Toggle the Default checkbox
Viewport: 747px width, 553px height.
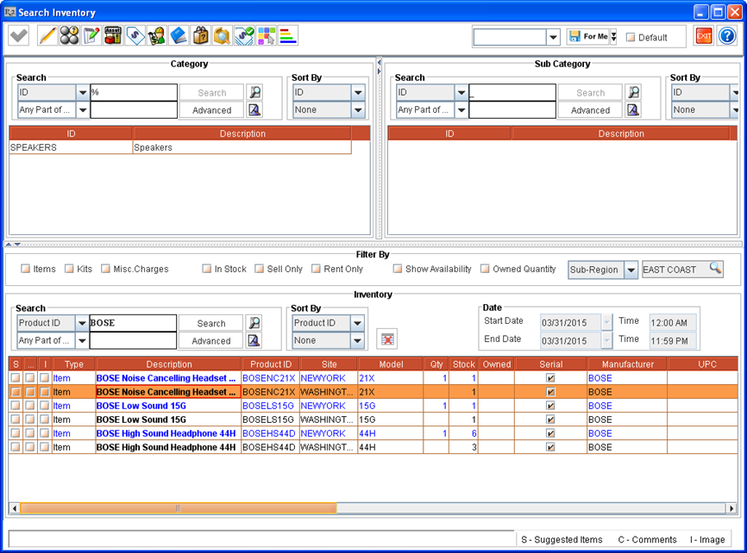631,37
